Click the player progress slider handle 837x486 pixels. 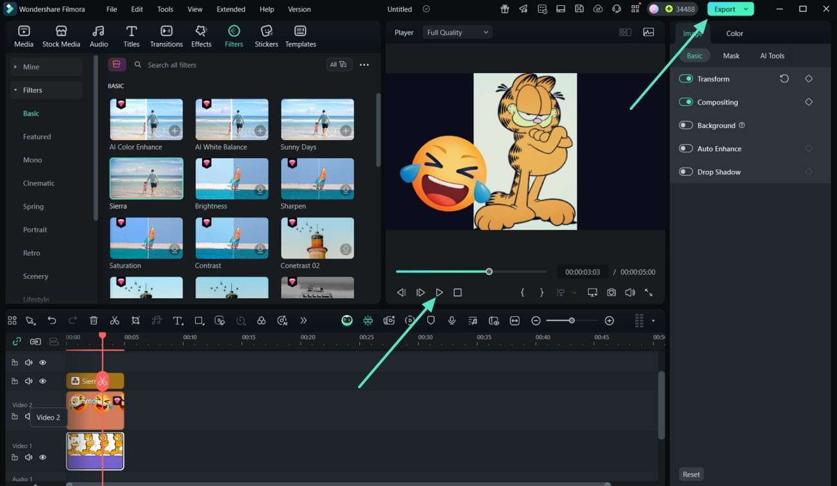(489, 271)
